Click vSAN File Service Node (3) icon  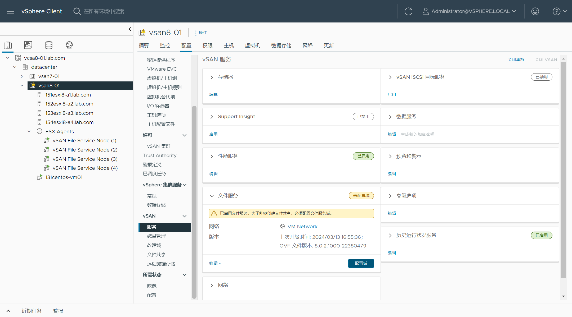coord(47,159)
